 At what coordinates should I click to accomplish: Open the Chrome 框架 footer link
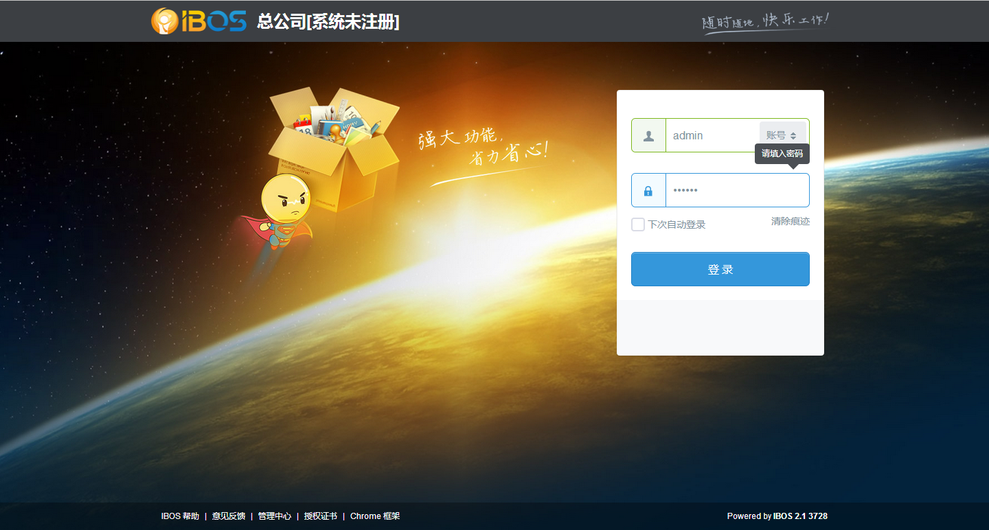click(375, 516)
